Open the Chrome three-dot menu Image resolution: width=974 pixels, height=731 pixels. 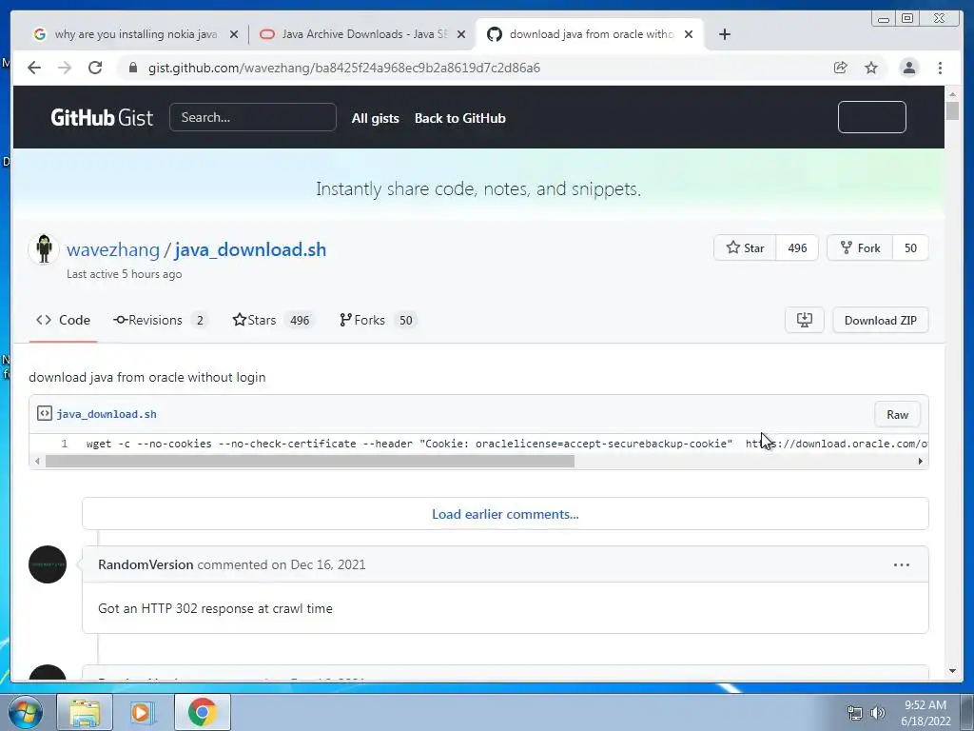pyautogui.click(x=940, y=68)
